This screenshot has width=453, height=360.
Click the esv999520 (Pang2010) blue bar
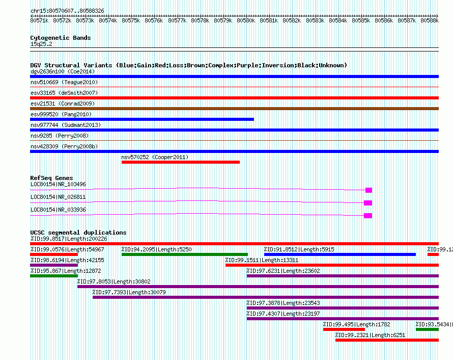(x=142, y=119)
